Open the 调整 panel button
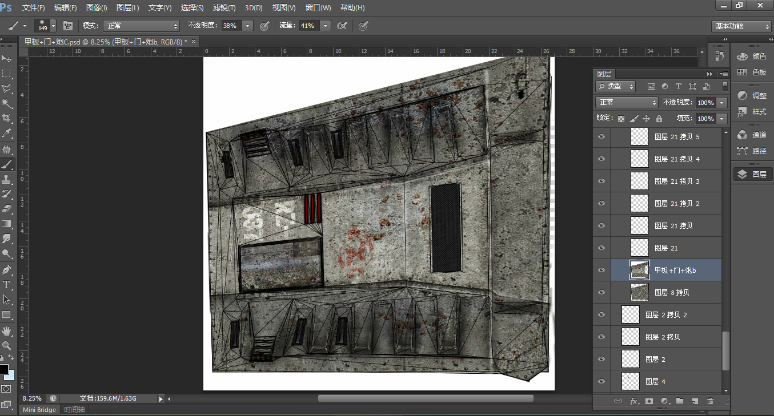This screenshot has height=416, width=774. [752, 96]
